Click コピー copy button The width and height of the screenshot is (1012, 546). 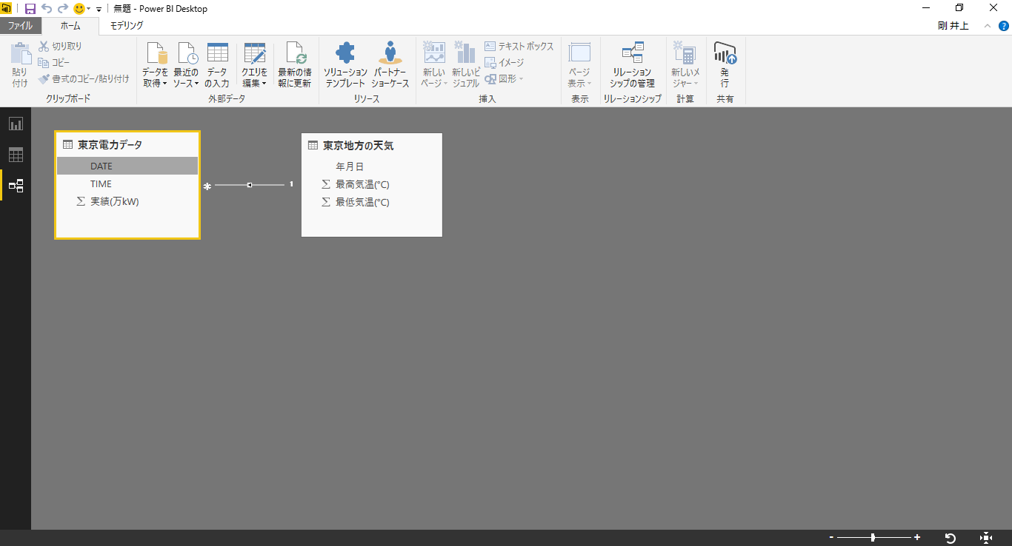pyautogui.click(x=54, y=62)
